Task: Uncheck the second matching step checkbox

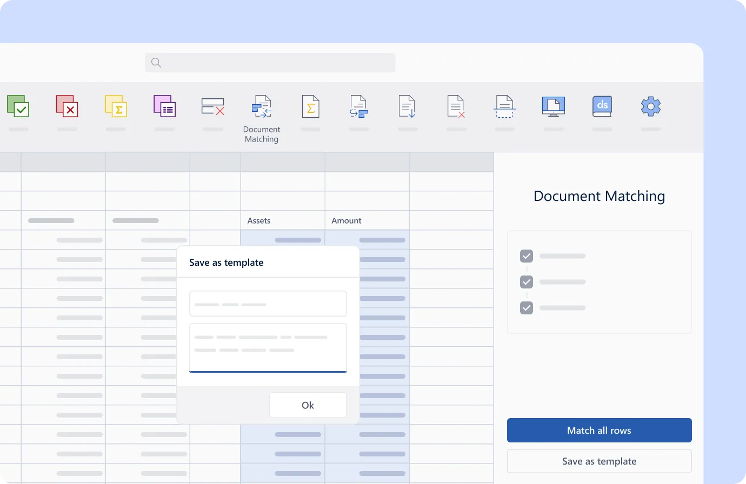Action: (x=526, y=281)
